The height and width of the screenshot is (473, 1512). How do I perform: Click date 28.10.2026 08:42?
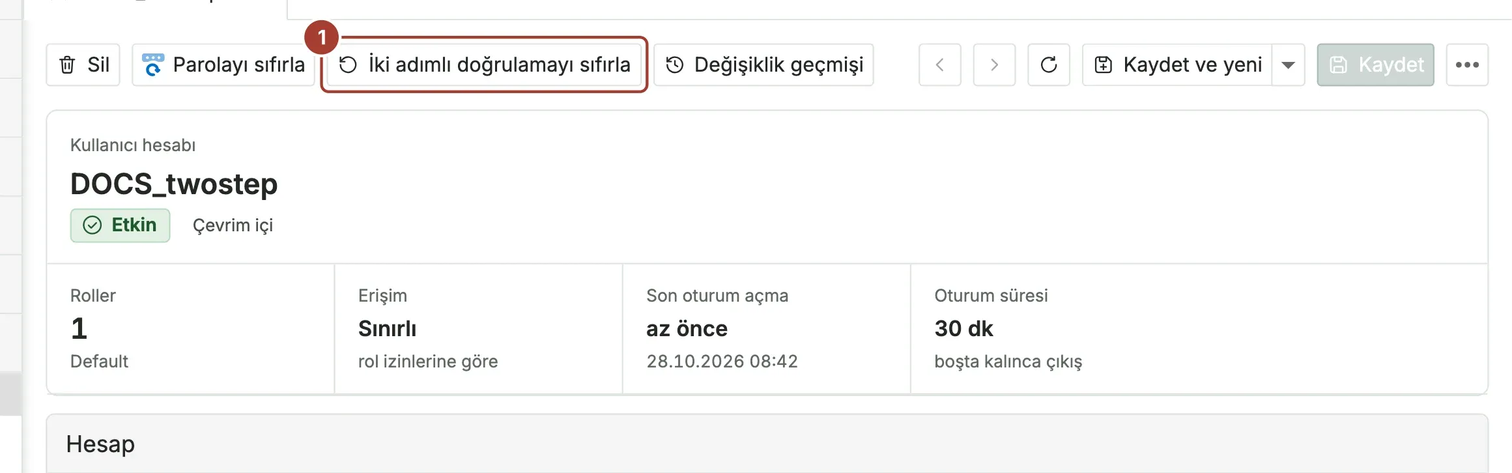pos(722,362)
